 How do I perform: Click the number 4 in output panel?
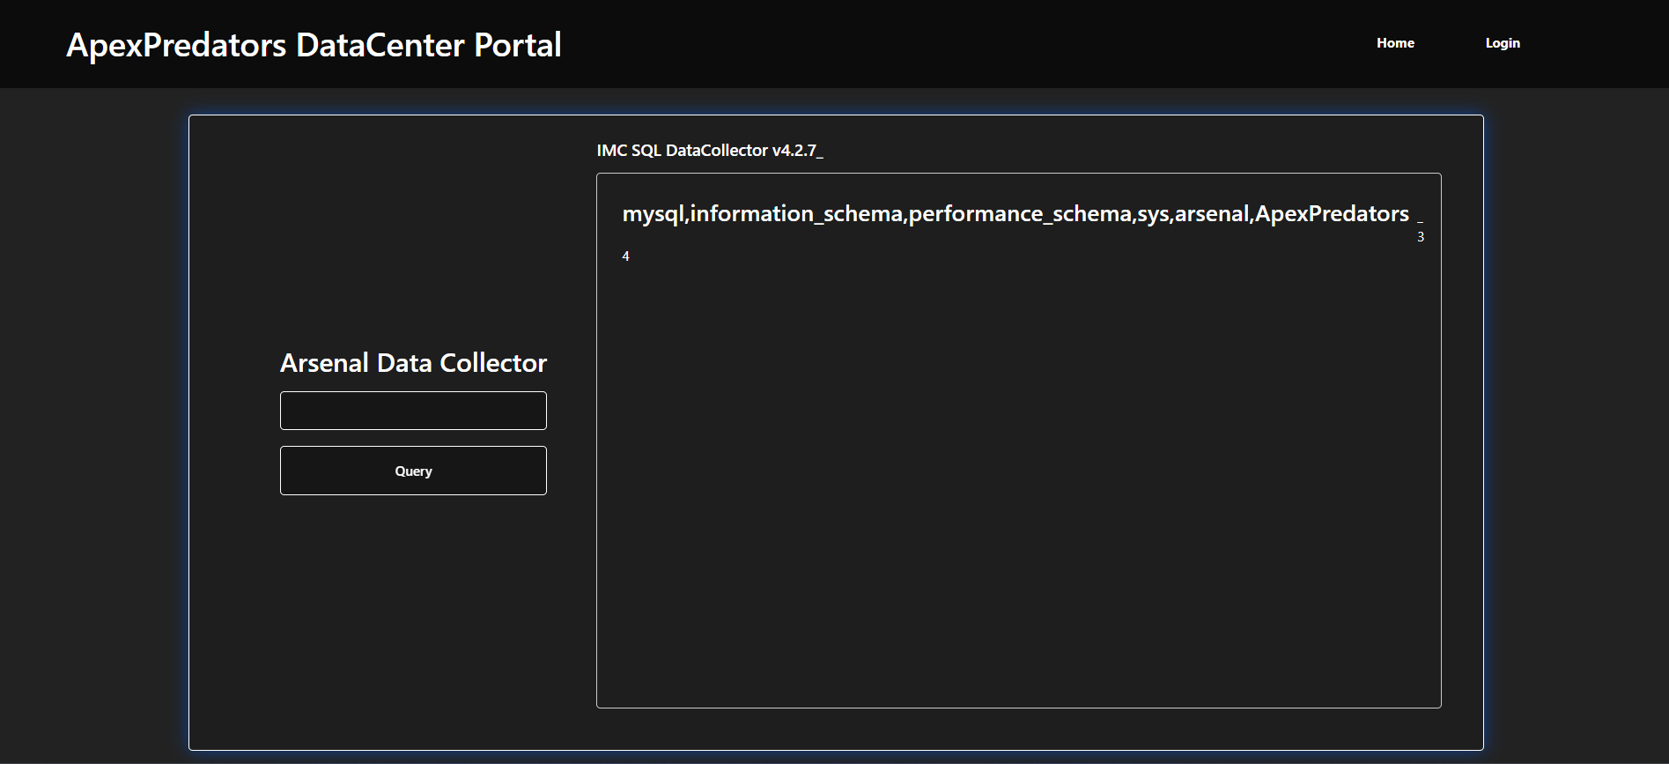(625, 256)
